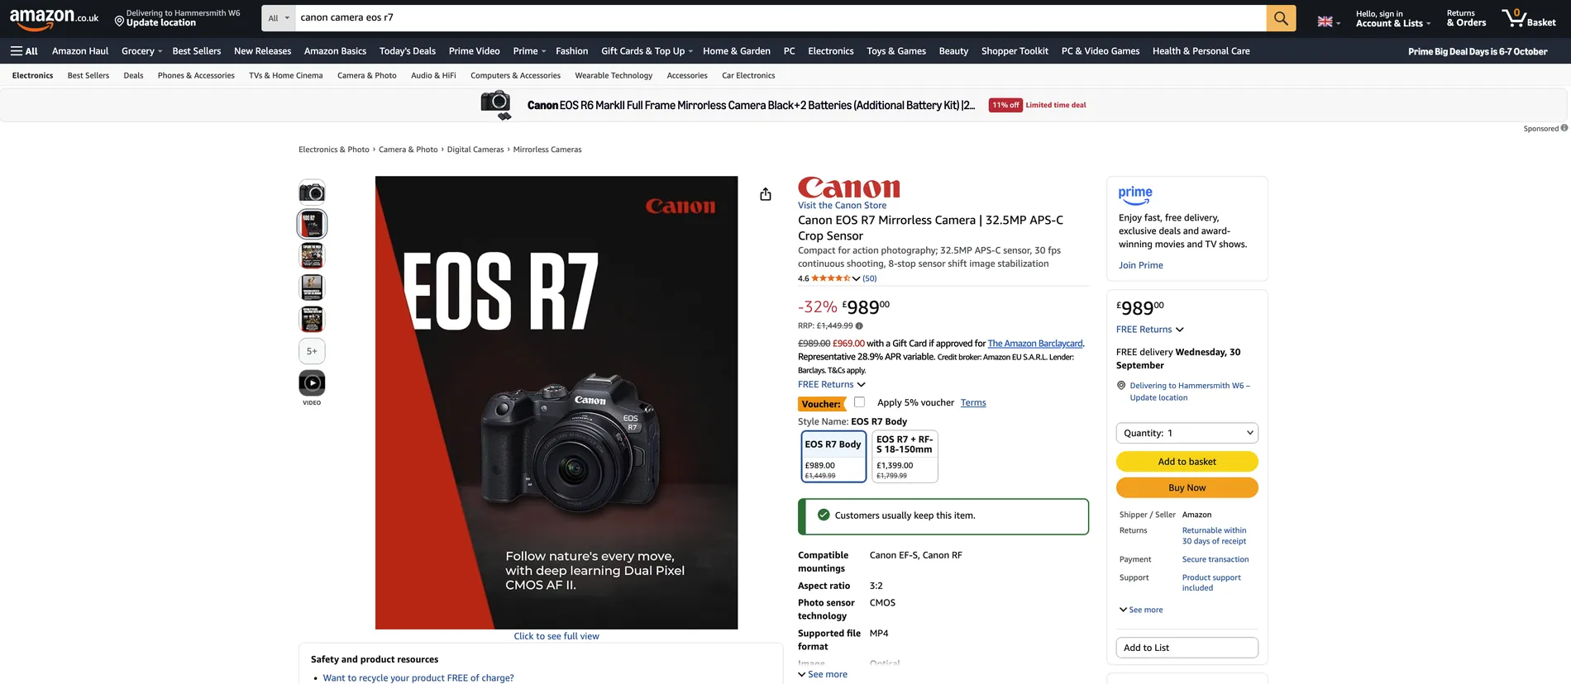The width and height of the screenshot is (1571, 684).
Task: Expand See more in buy box
Action: point(1141,610)
